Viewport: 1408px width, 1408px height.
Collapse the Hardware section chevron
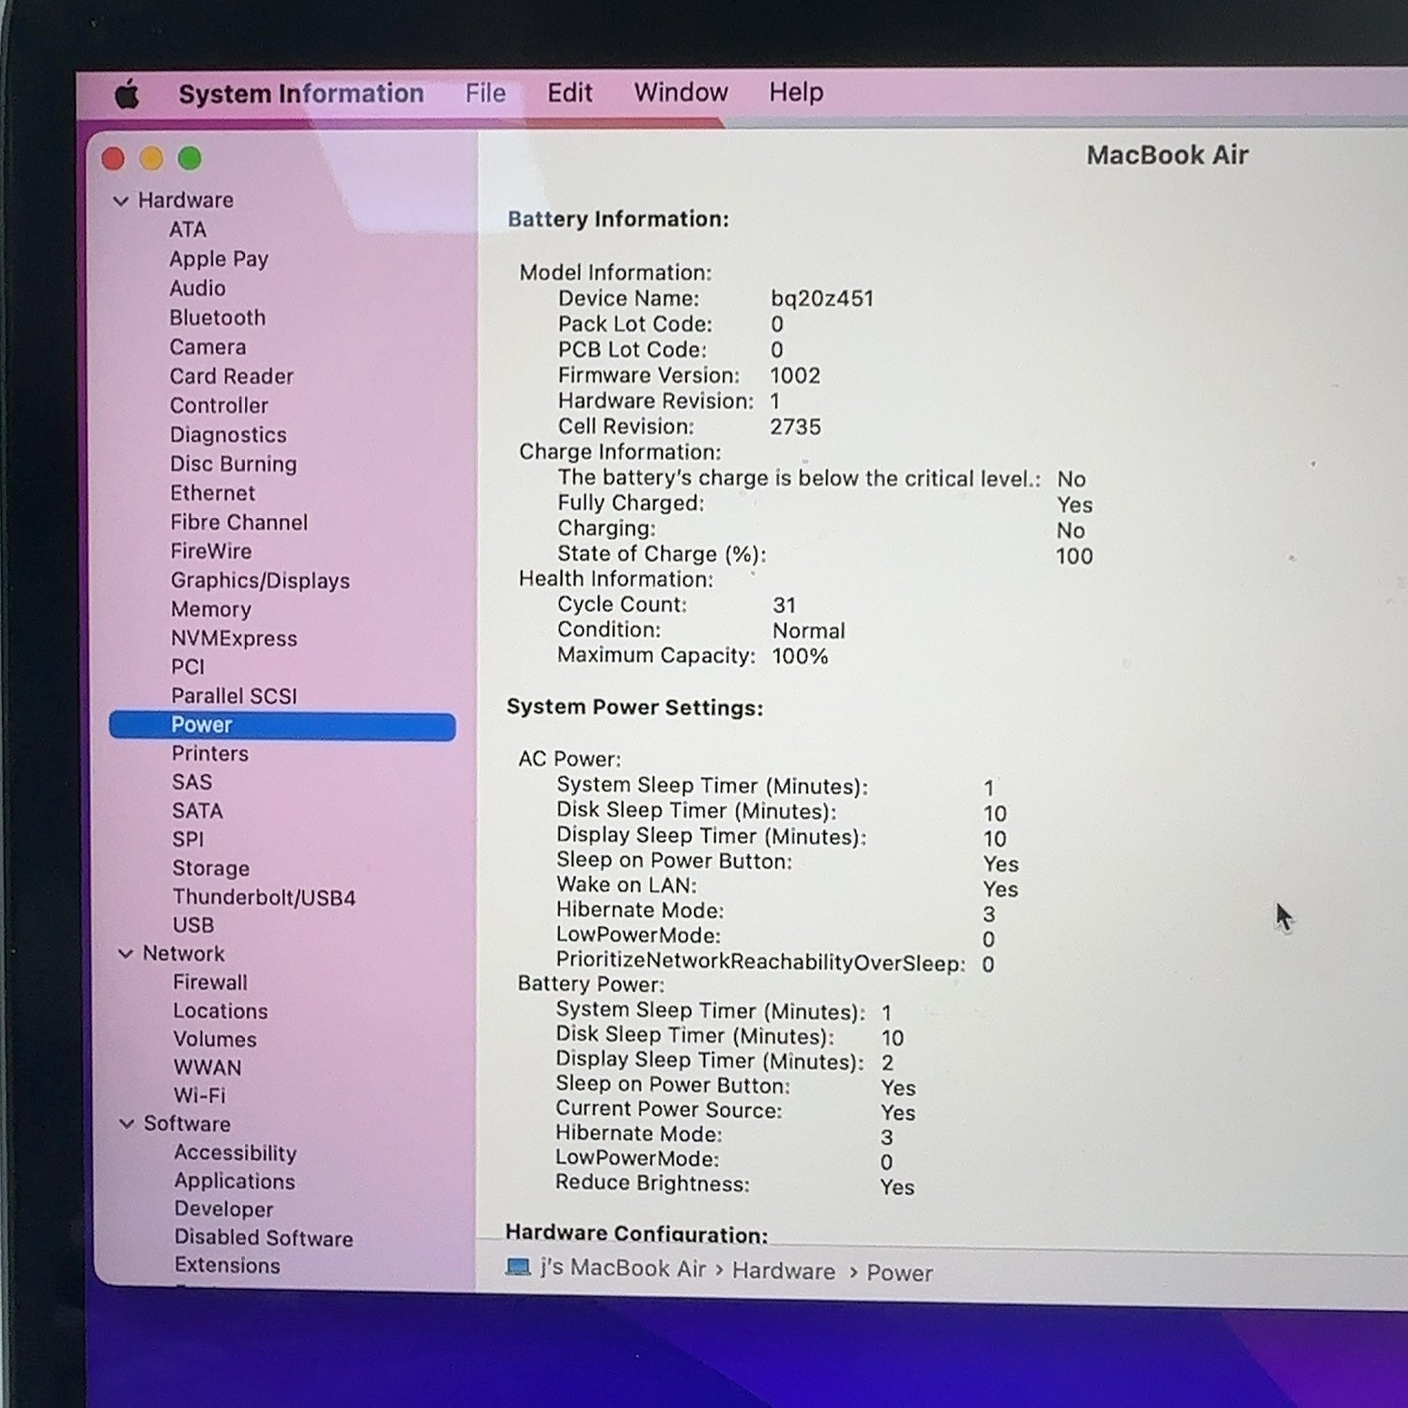[120, 201]
